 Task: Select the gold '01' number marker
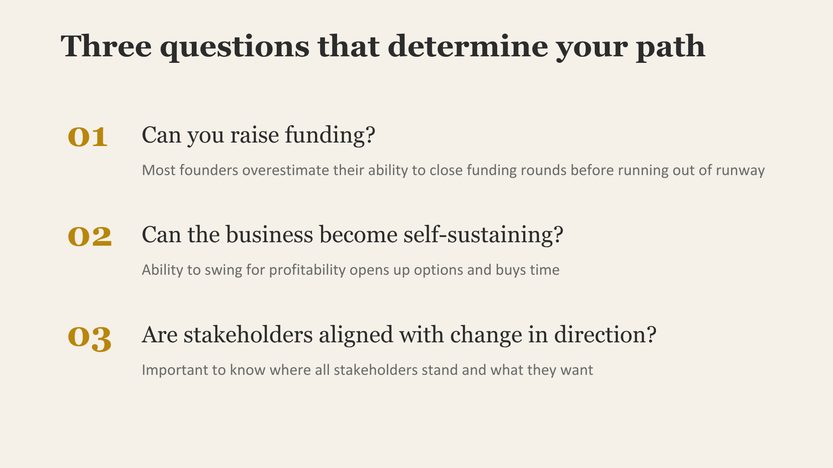[88, 137]
